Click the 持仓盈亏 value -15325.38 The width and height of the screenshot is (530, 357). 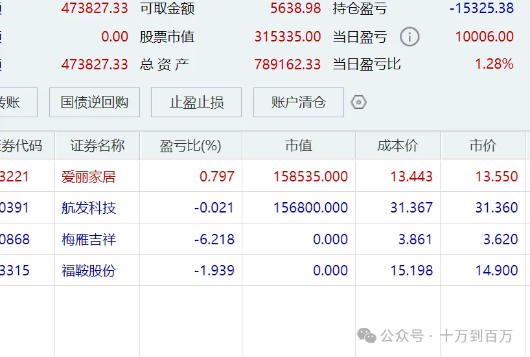point(481,8)
